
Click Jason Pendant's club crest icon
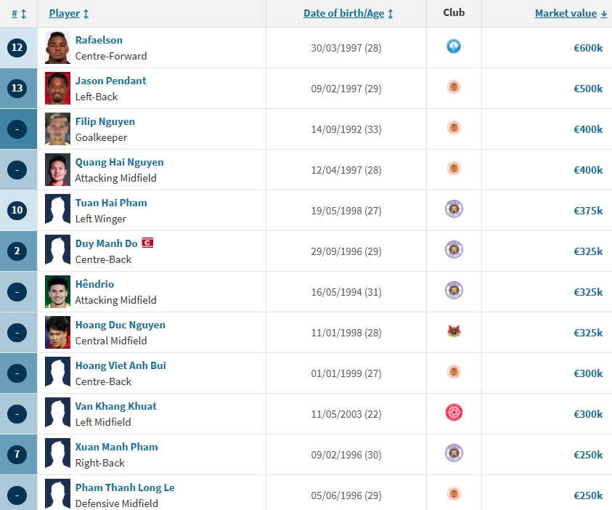[x=454, y=88]
